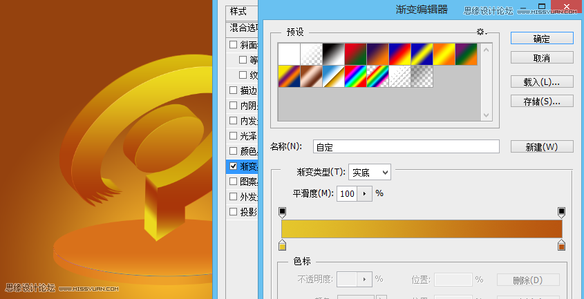Image resolution: width=584 pixels, height=299 pixels.
Task: Click the left opacity stop
Action: [x=282, y=213]
